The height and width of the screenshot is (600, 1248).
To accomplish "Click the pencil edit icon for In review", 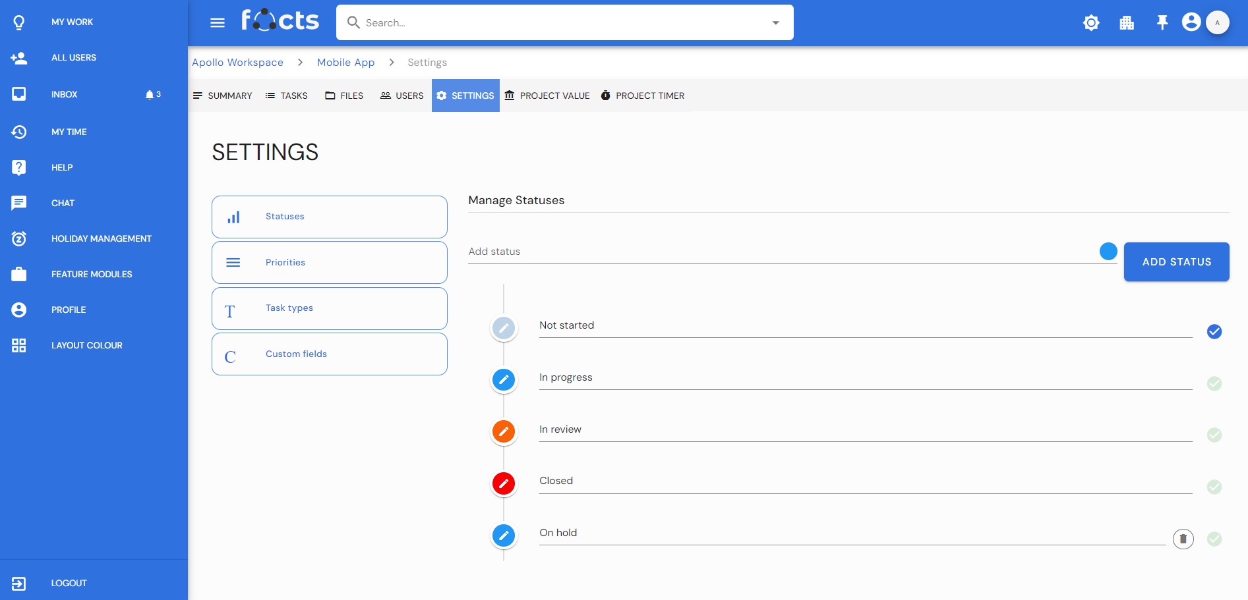I will 504,431.
